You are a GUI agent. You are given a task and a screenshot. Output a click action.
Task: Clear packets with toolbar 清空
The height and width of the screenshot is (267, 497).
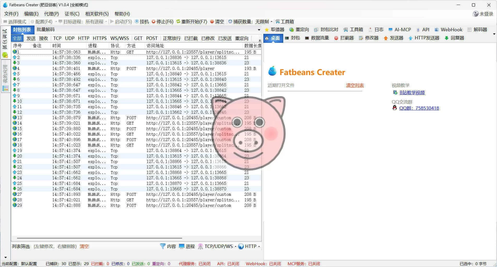tap(217, 22)
